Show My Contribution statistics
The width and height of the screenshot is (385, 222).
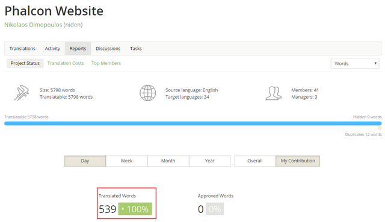[298, 161]
